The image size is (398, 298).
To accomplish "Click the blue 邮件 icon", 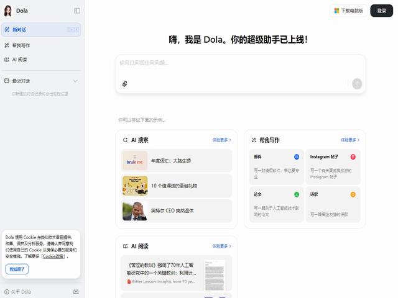I will 297,157.
